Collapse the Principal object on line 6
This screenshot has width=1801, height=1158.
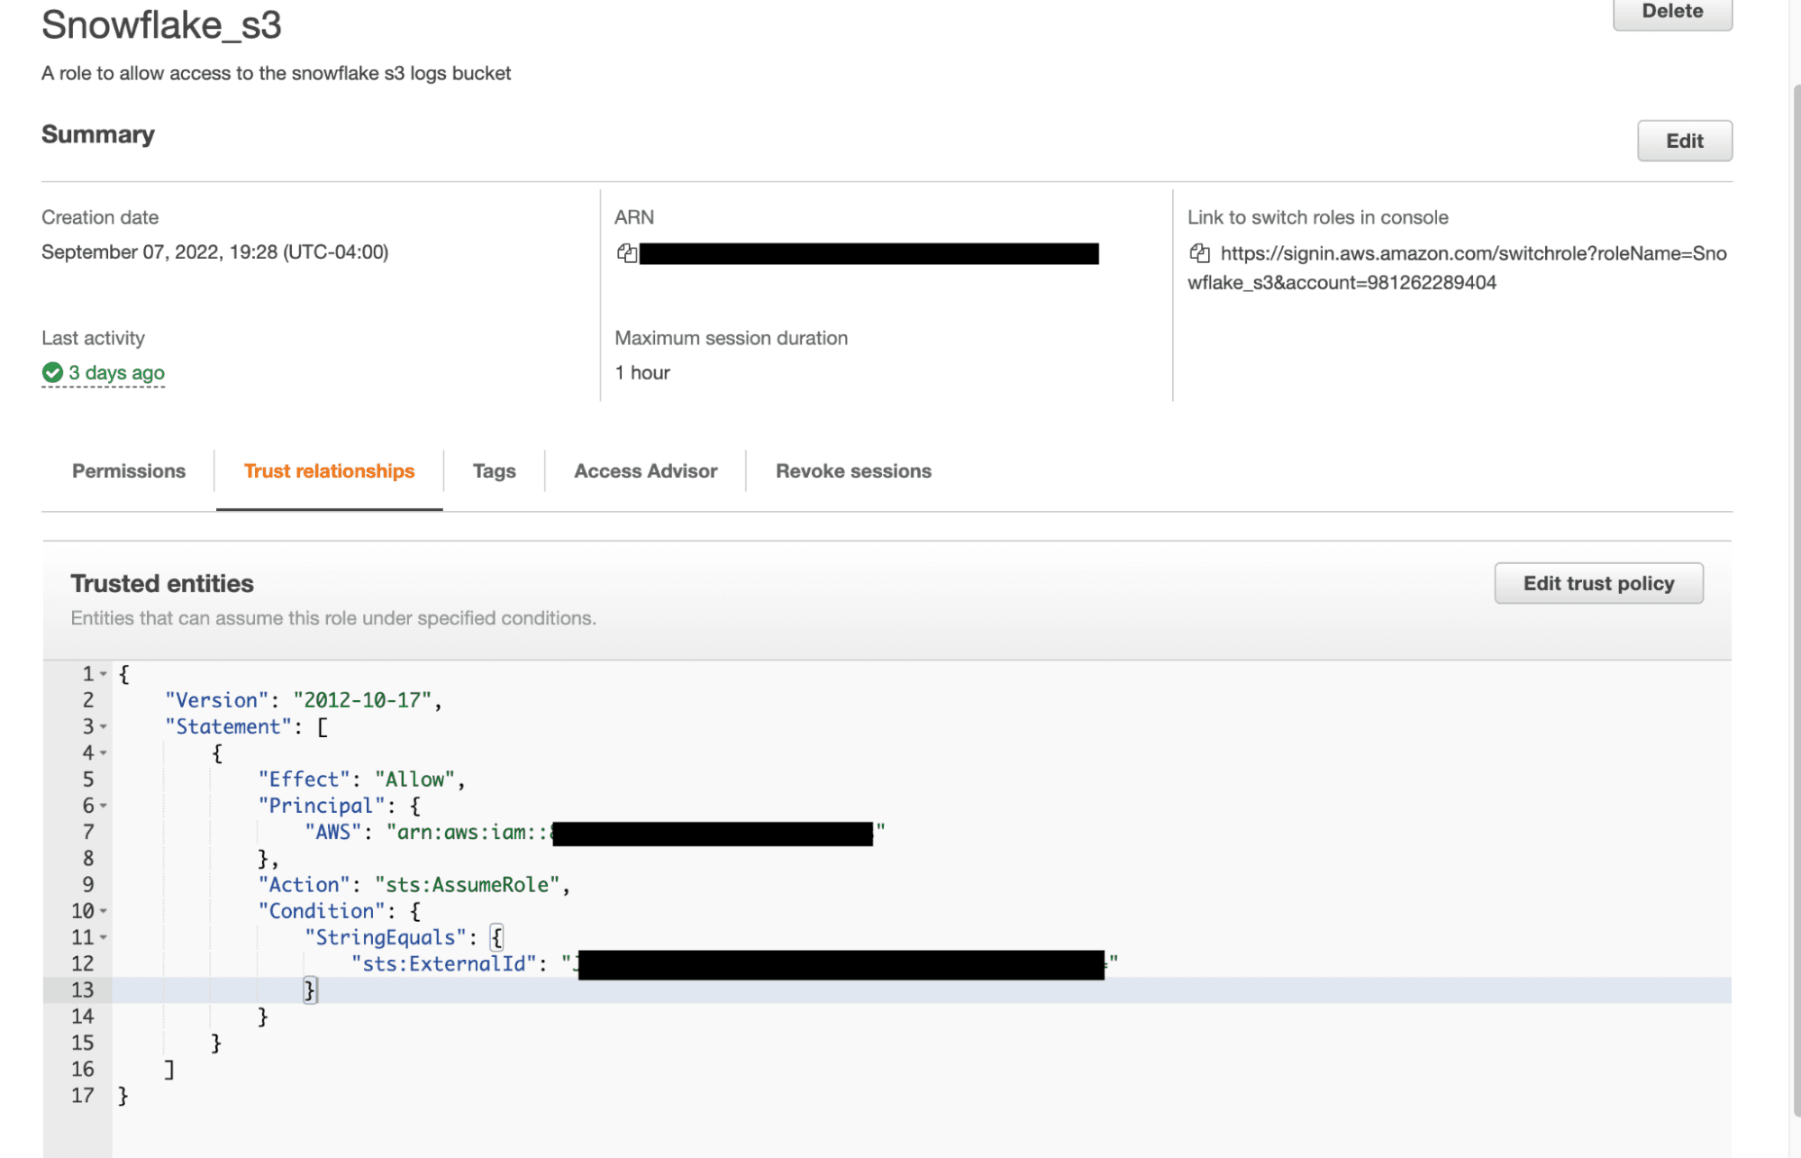pyautogui.click(x=102, y=805)
